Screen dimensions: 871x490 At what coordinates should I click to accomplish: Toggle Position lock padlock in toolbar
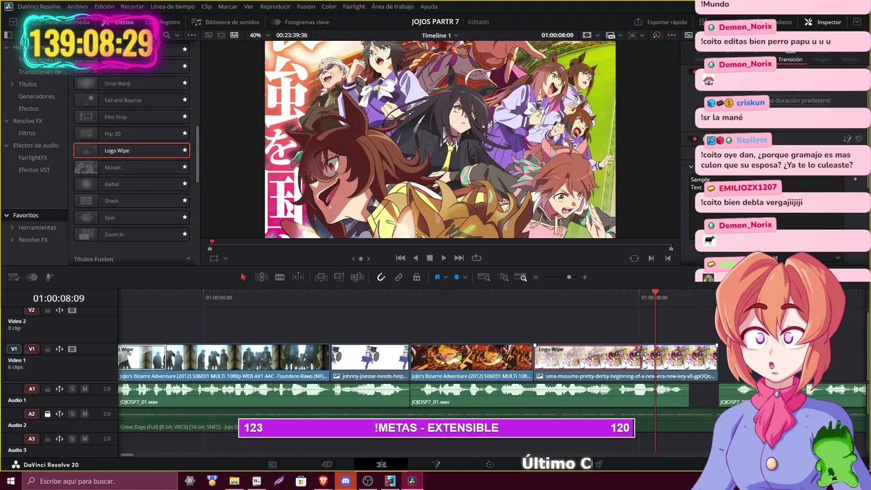coord(416,277)
